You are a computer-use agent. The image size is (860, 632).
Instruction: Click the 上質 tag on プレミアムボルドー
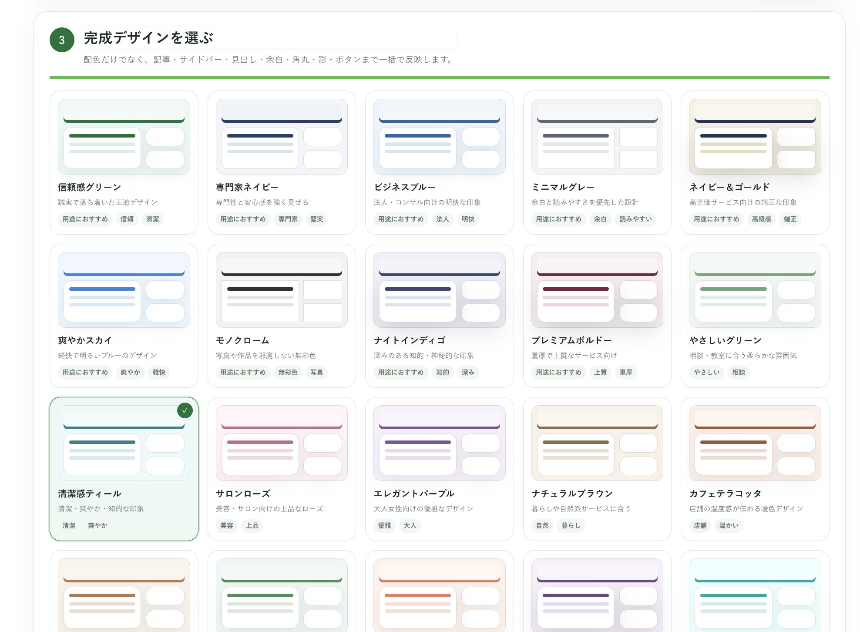coord(601,372)
